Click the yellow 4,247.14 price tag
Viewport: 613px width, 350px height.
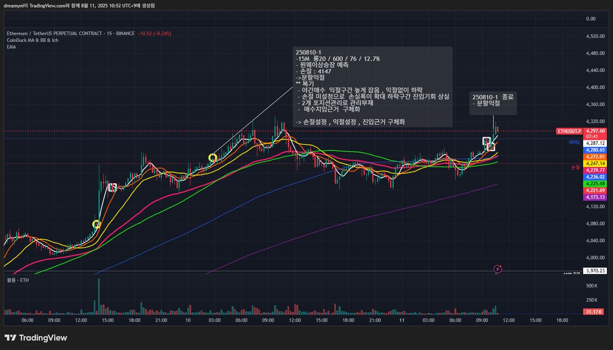[x=596, y=163]
